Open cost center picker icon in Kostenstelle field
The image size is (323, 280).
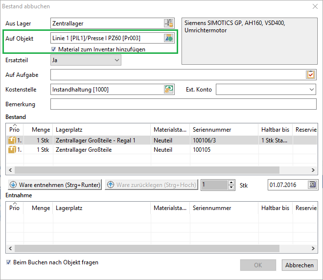coord(169,90)
